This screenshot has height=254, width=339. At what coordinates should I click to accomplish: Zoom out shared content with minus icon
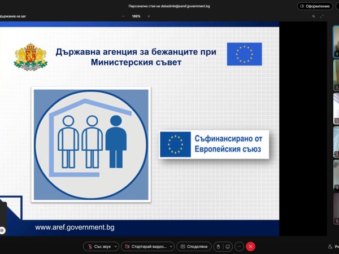point(123,16)
